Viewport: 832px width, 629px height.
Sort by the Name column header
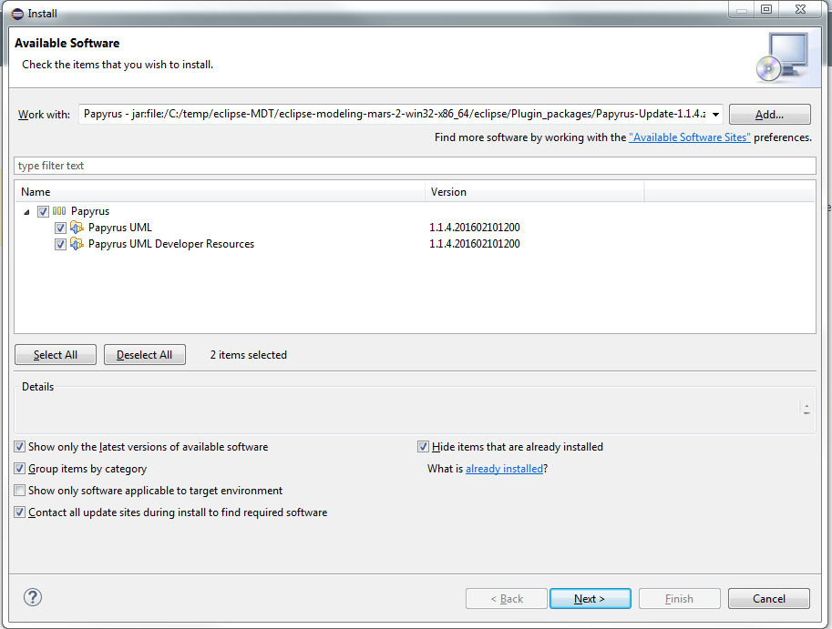(221, 192)
